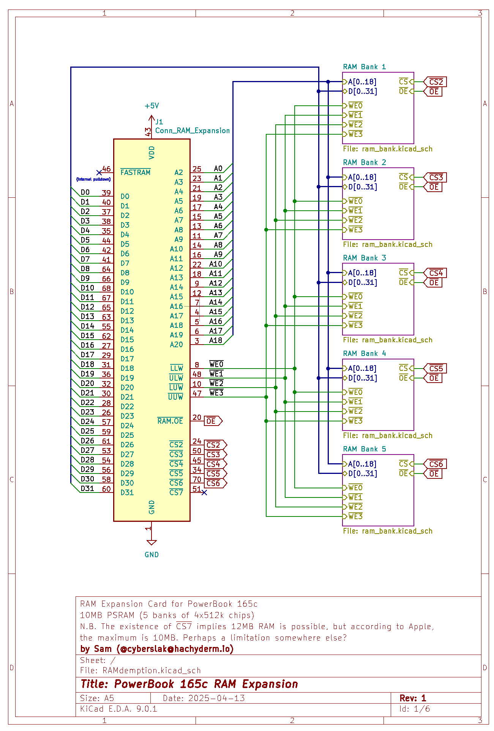Select the Conn_RAM_Expansion symbol value text
Viewport: 494px width, 731px height.
(x=193, y=131)
